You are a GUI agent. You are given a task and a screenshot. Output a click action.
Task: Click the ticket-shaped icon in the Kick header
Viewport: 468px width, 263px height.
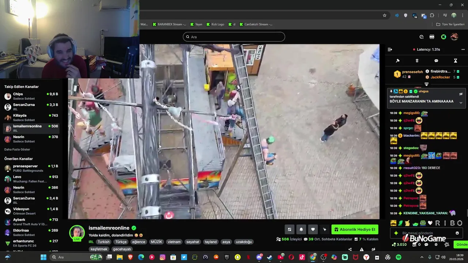(x=432, y=37)
